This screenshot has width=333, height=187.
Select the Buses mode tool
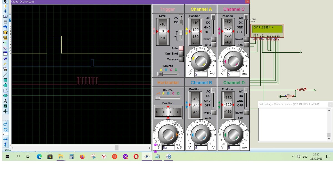(5, 27)
